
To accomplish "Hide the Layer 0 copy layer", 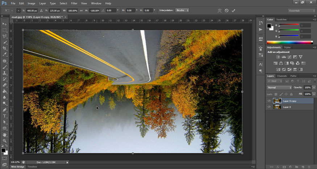I will pyautogui.click(x=269, y=101).
